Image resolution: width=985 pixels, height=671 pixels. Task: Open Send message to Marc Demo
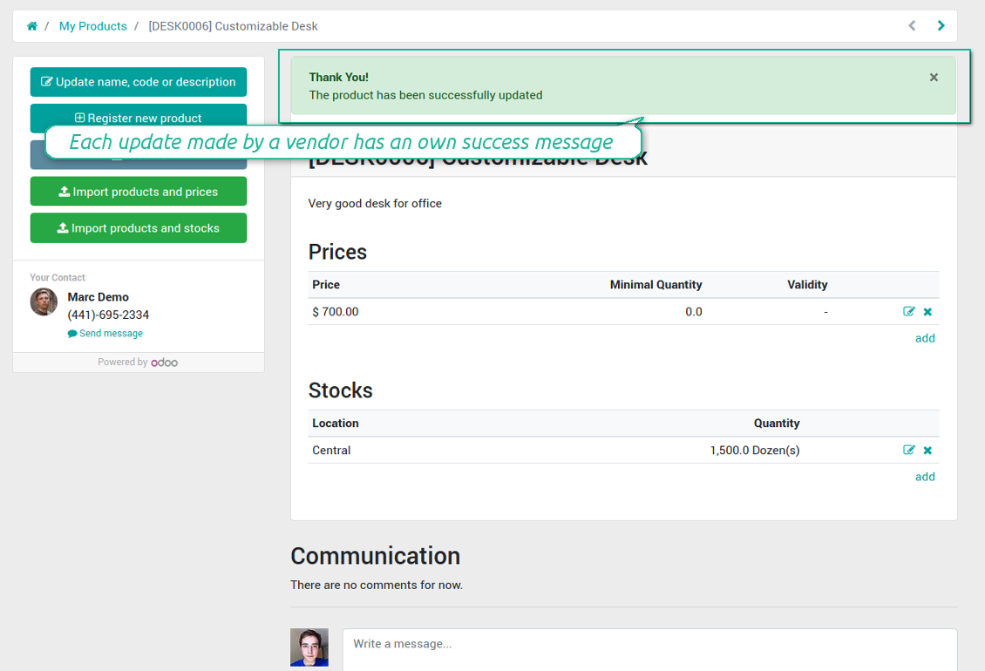[x=105, y=333]
